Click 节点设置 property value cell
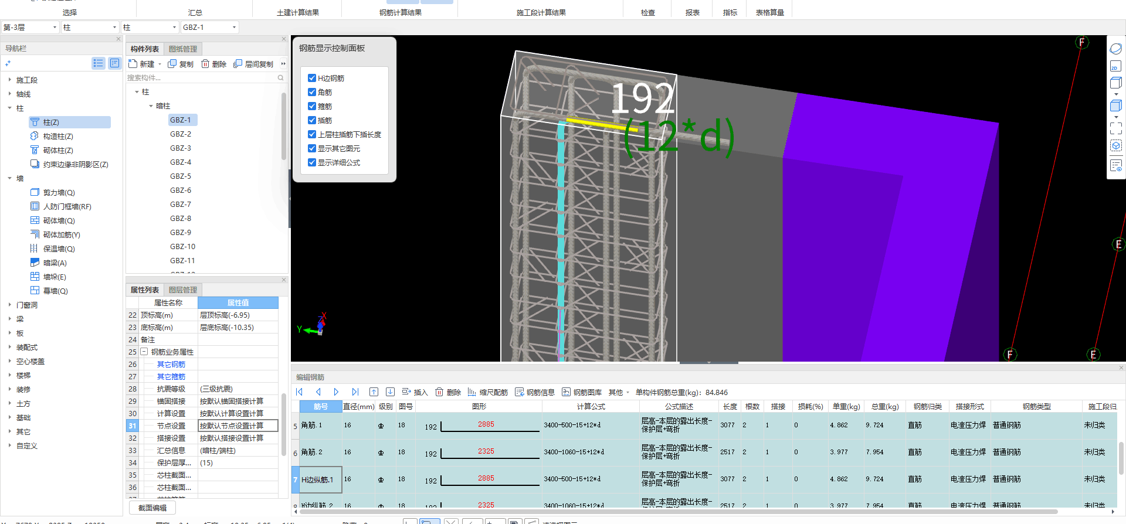1126x524 pixels. pos(238,426)
